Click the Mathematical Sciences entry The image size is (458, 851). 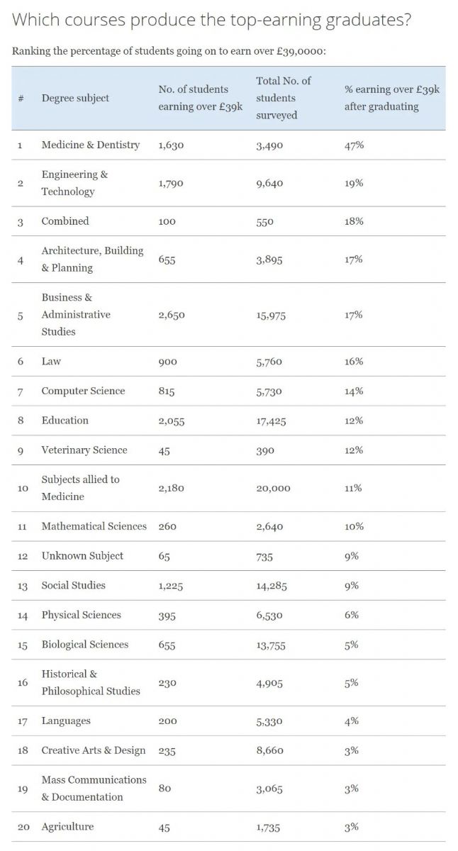click(x=94, y=526)
